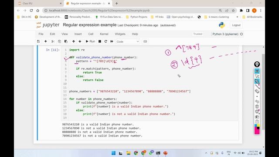The height and width of the screenshot is (157, 279).
Task: Open the Insert menu
Action: 78,34
